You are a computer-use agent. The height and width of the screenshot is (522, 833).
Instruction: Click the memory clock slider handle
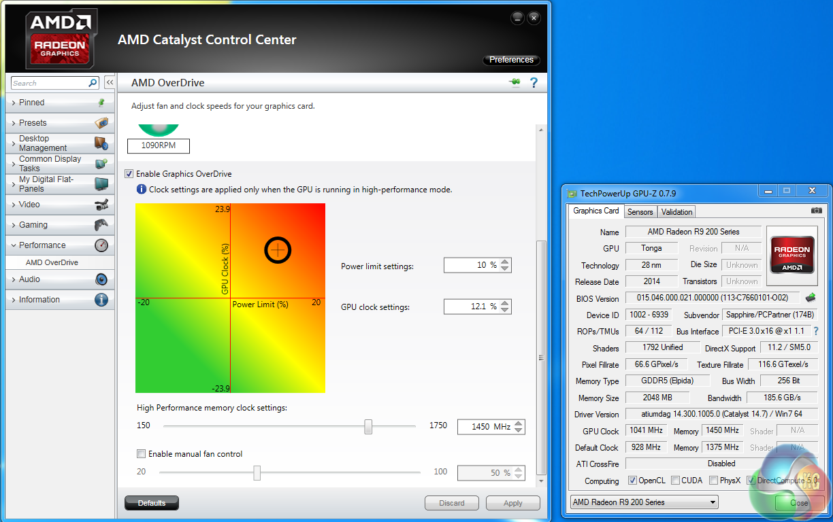pos(368,426)
